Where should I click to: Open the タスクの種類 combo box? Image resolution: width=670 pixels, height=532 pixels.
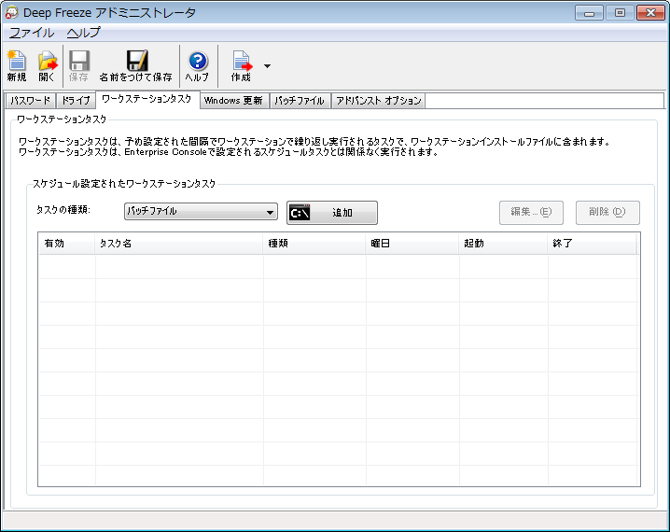point(201,212)
